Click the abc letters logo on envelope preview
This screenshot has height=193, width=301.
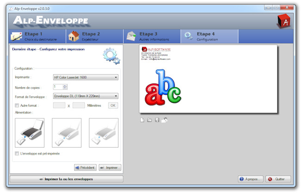point(163,88)
